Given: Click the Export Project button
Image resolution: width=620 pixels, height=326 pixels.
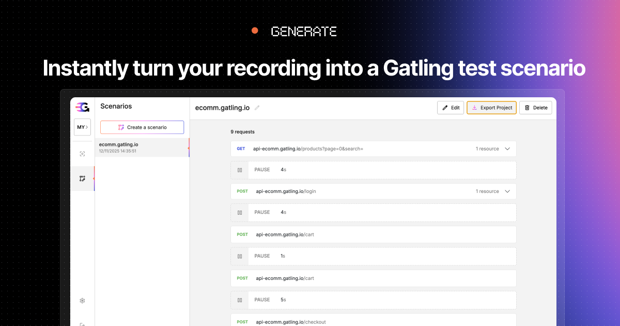Looking at the screenshot, I should (491, 108).
